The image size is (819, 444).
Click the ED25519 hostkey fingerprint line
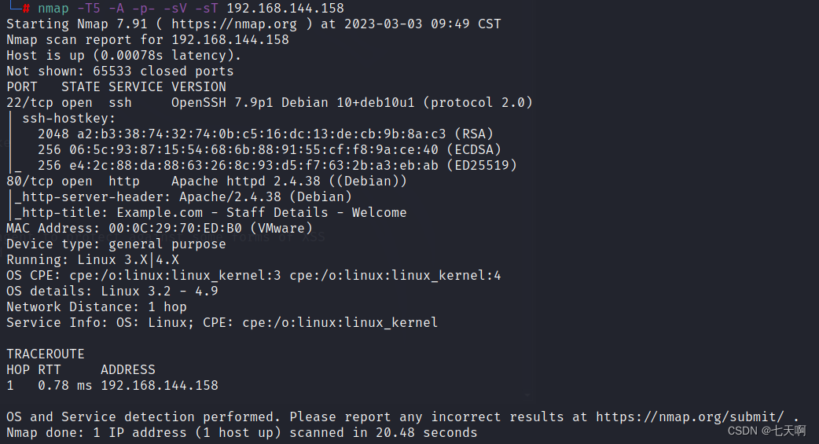click(277, 166)
